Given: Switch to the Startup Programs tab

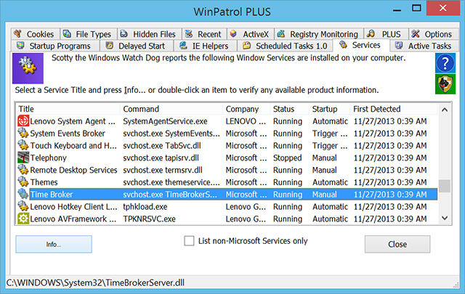Looking at the screenshot, I should tap(55, 46).
